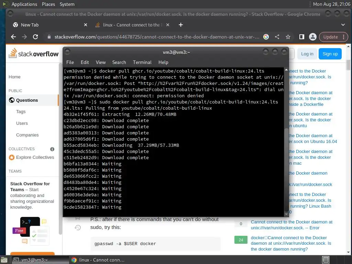This screenshot has width=352, height=264.
Task: Click the globe icon beside Questions
Action: (12, 100)
